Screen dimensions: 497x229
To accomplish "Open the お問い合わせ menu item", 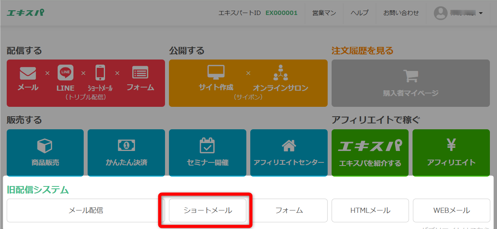I will 401,13.
